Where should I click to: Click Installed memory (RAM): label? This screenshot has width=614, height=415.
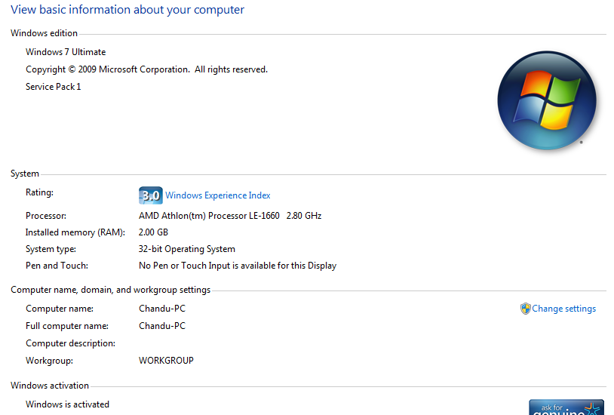75,232
